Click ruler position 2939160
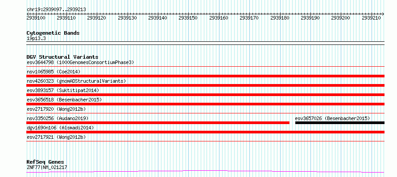Image resolution: width=397 pixels, height=177 pixels. pos(219,18)
